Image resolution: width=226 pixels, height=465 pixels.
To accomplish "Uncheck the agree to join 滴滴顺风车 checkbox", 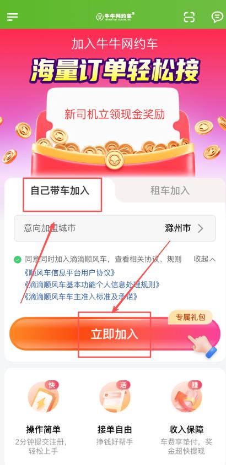I will click(x=18, y=260).
